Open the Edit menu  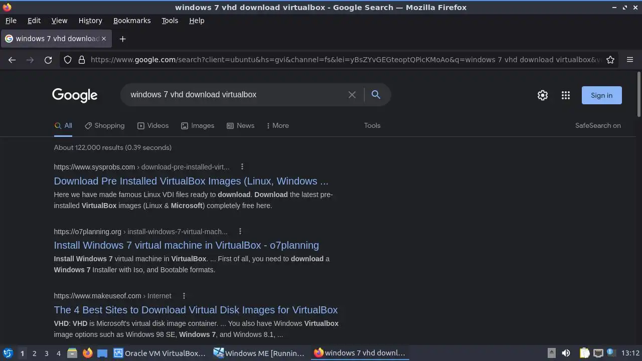[x=34, y=21]
